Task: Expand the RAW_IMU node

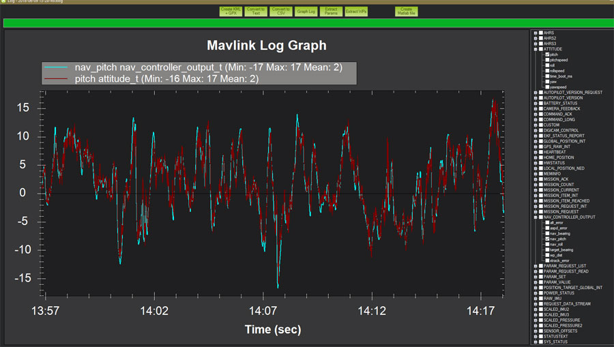Action: pos(536,299)
